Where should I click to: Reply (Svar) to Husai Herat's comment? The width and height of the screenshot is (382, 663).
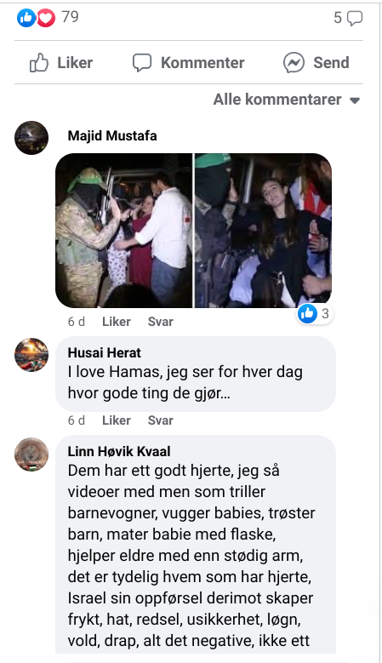(161, 420)
